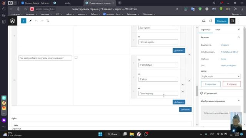Click the В корзину button
This screenshot has height=138, width=246.
click(232, 84)
